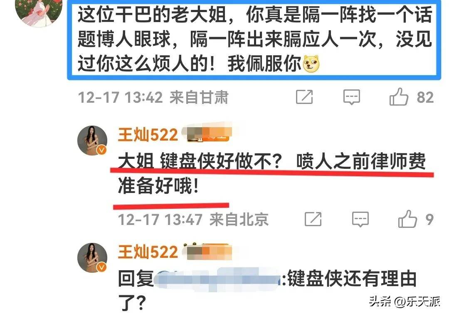Tap the blurred badge beside the second 王灿522
This screenshot has height=316, width=449.
(207, 251)
